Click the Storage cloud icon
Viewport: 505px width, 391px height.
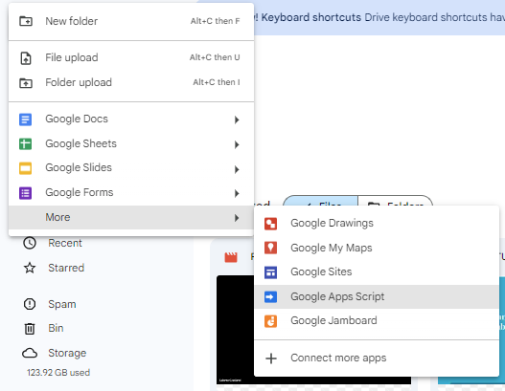coord(30,353)
